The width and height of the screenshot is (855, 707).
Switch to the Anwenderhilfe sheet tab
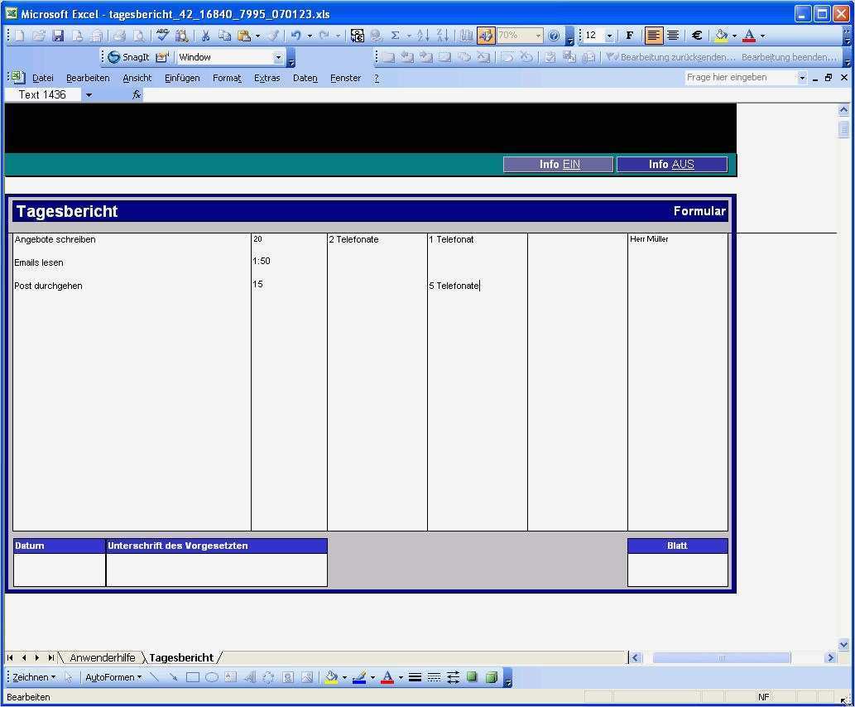(102, 657)
